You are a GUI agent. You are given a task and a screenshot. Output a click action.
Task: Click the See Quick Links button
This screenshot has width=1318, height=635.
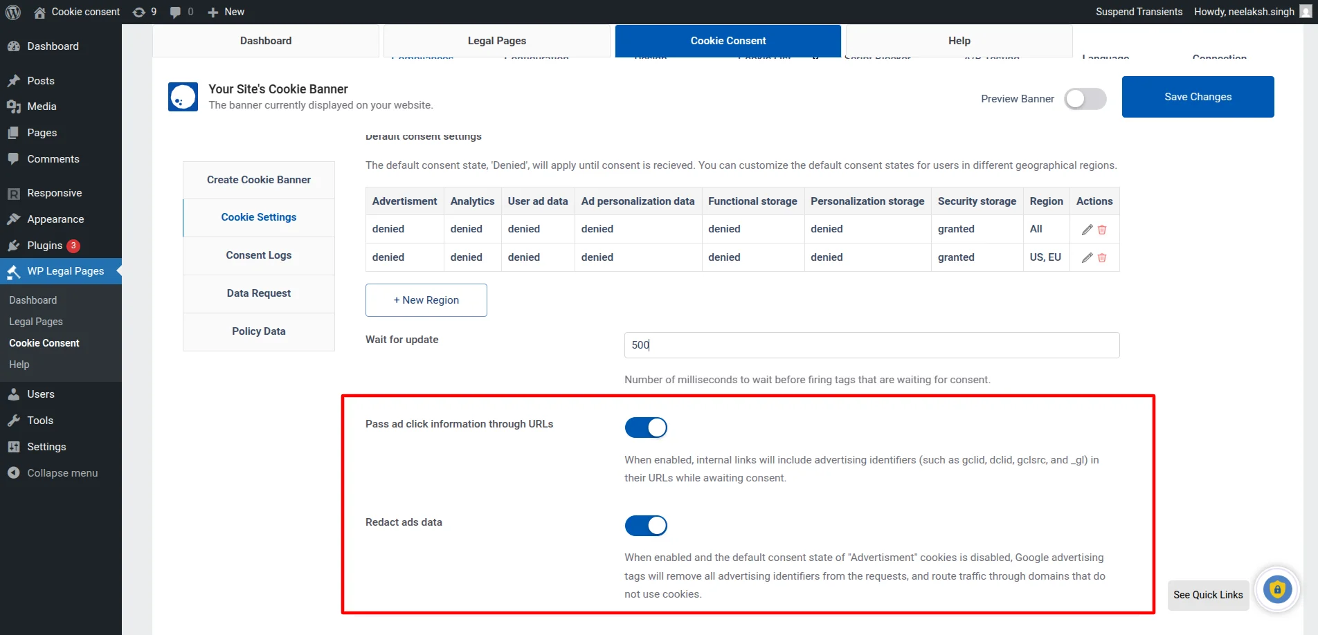tap(1208, 595)
